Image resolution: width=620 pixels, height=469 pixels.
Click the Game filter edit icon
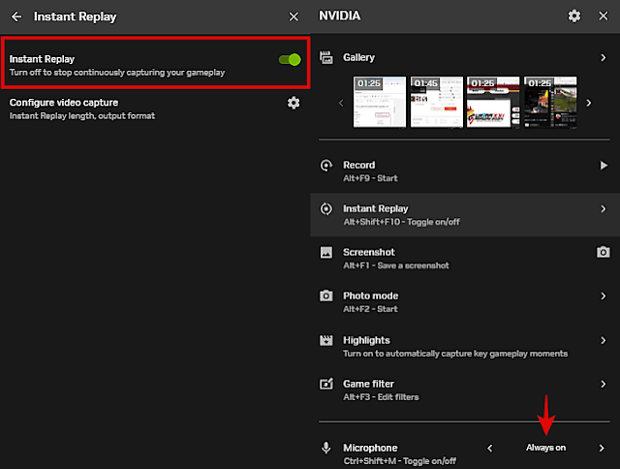[326, 384]
